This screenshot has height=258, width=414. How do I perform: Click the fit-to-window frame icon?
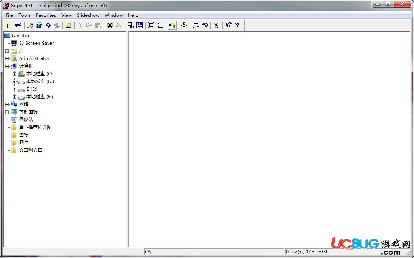click(151, 25)
